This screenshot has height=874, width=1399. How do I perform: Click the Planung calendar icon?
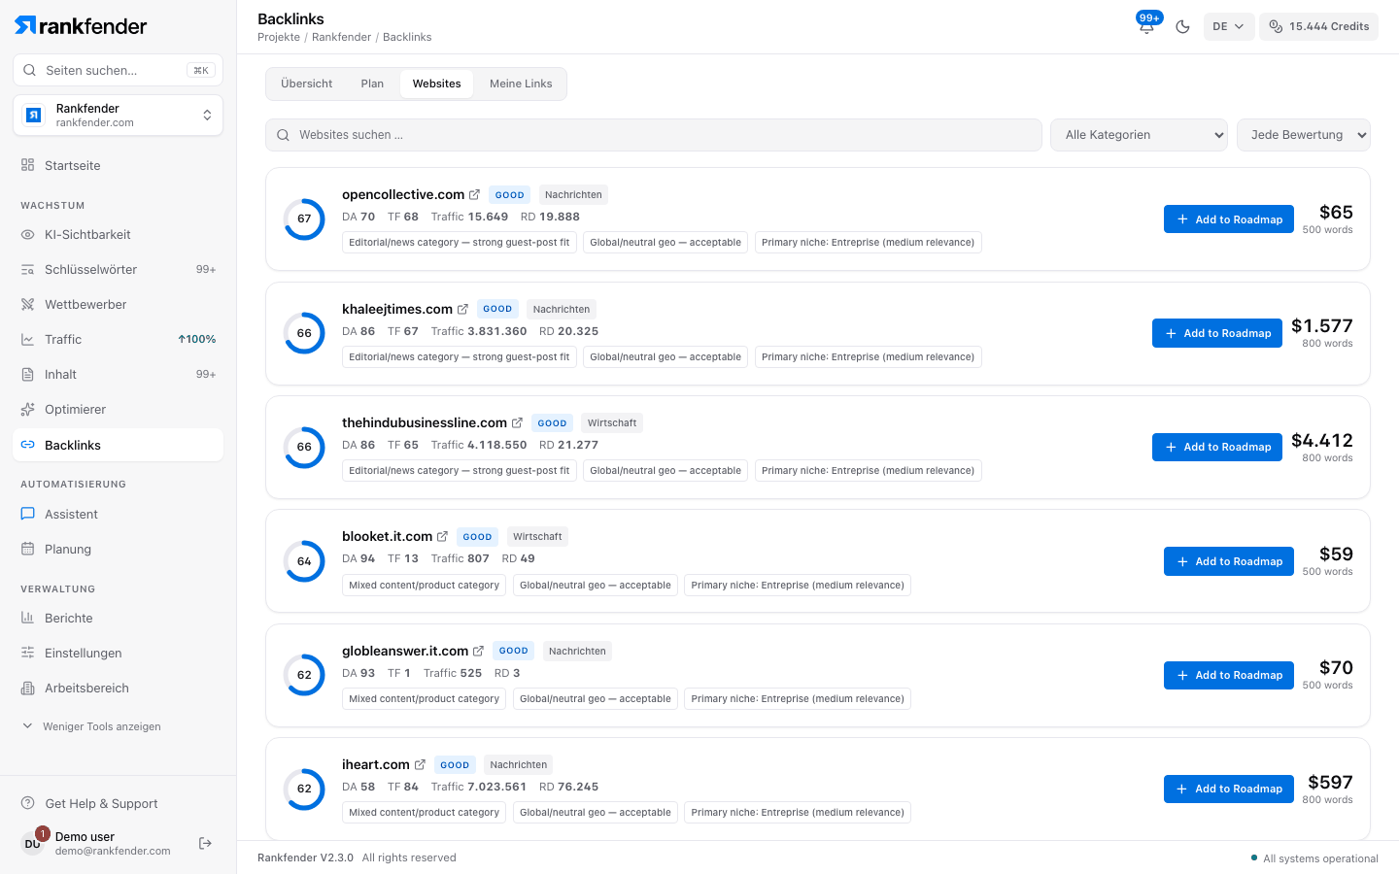pyautogui.click(x=27, y=549)
